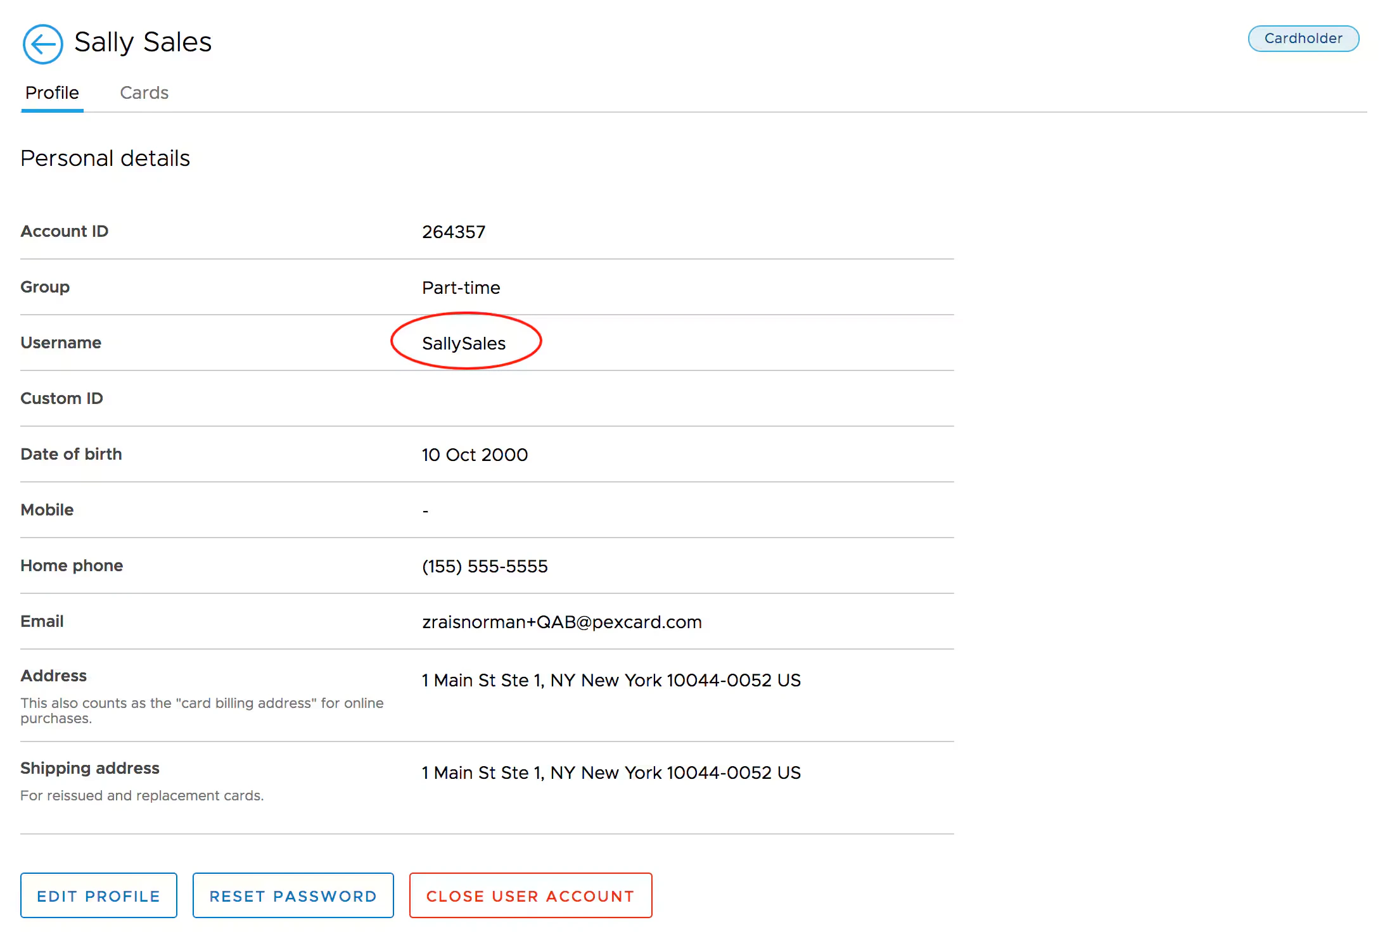Click the Cardholder badge
This screenshot has height=946, width=1385.
[1303, 39]
